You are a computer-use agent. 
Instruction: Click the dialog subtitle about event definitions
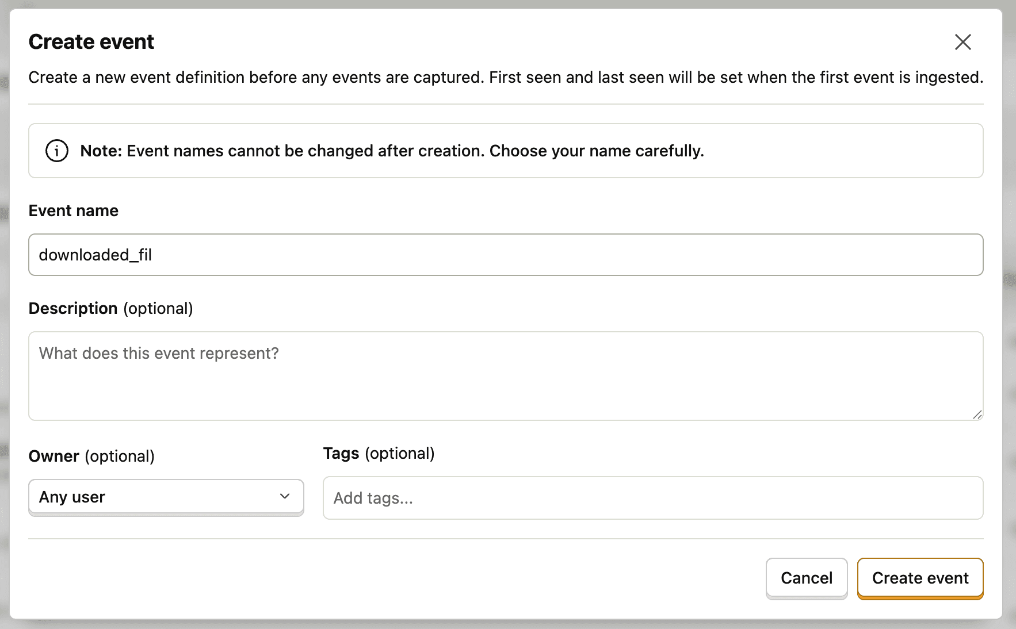[506, 77]
